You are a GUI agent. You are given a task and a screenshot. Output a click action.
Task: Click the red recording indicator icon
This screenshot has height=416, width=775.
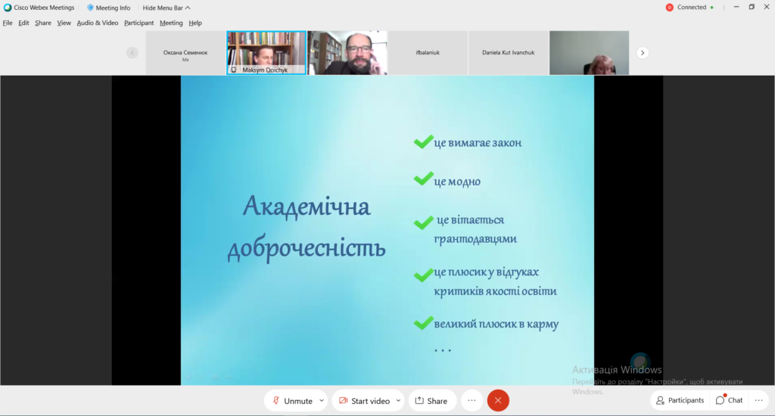[x=669, y=8]
